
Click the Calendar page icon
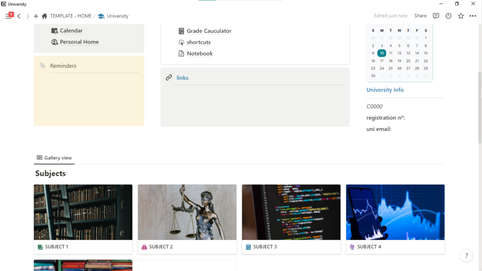click(x=54, y=30)
